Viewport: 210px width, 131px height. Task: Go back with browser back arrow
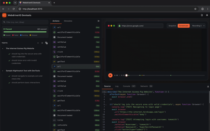click(x=3, y=9)
